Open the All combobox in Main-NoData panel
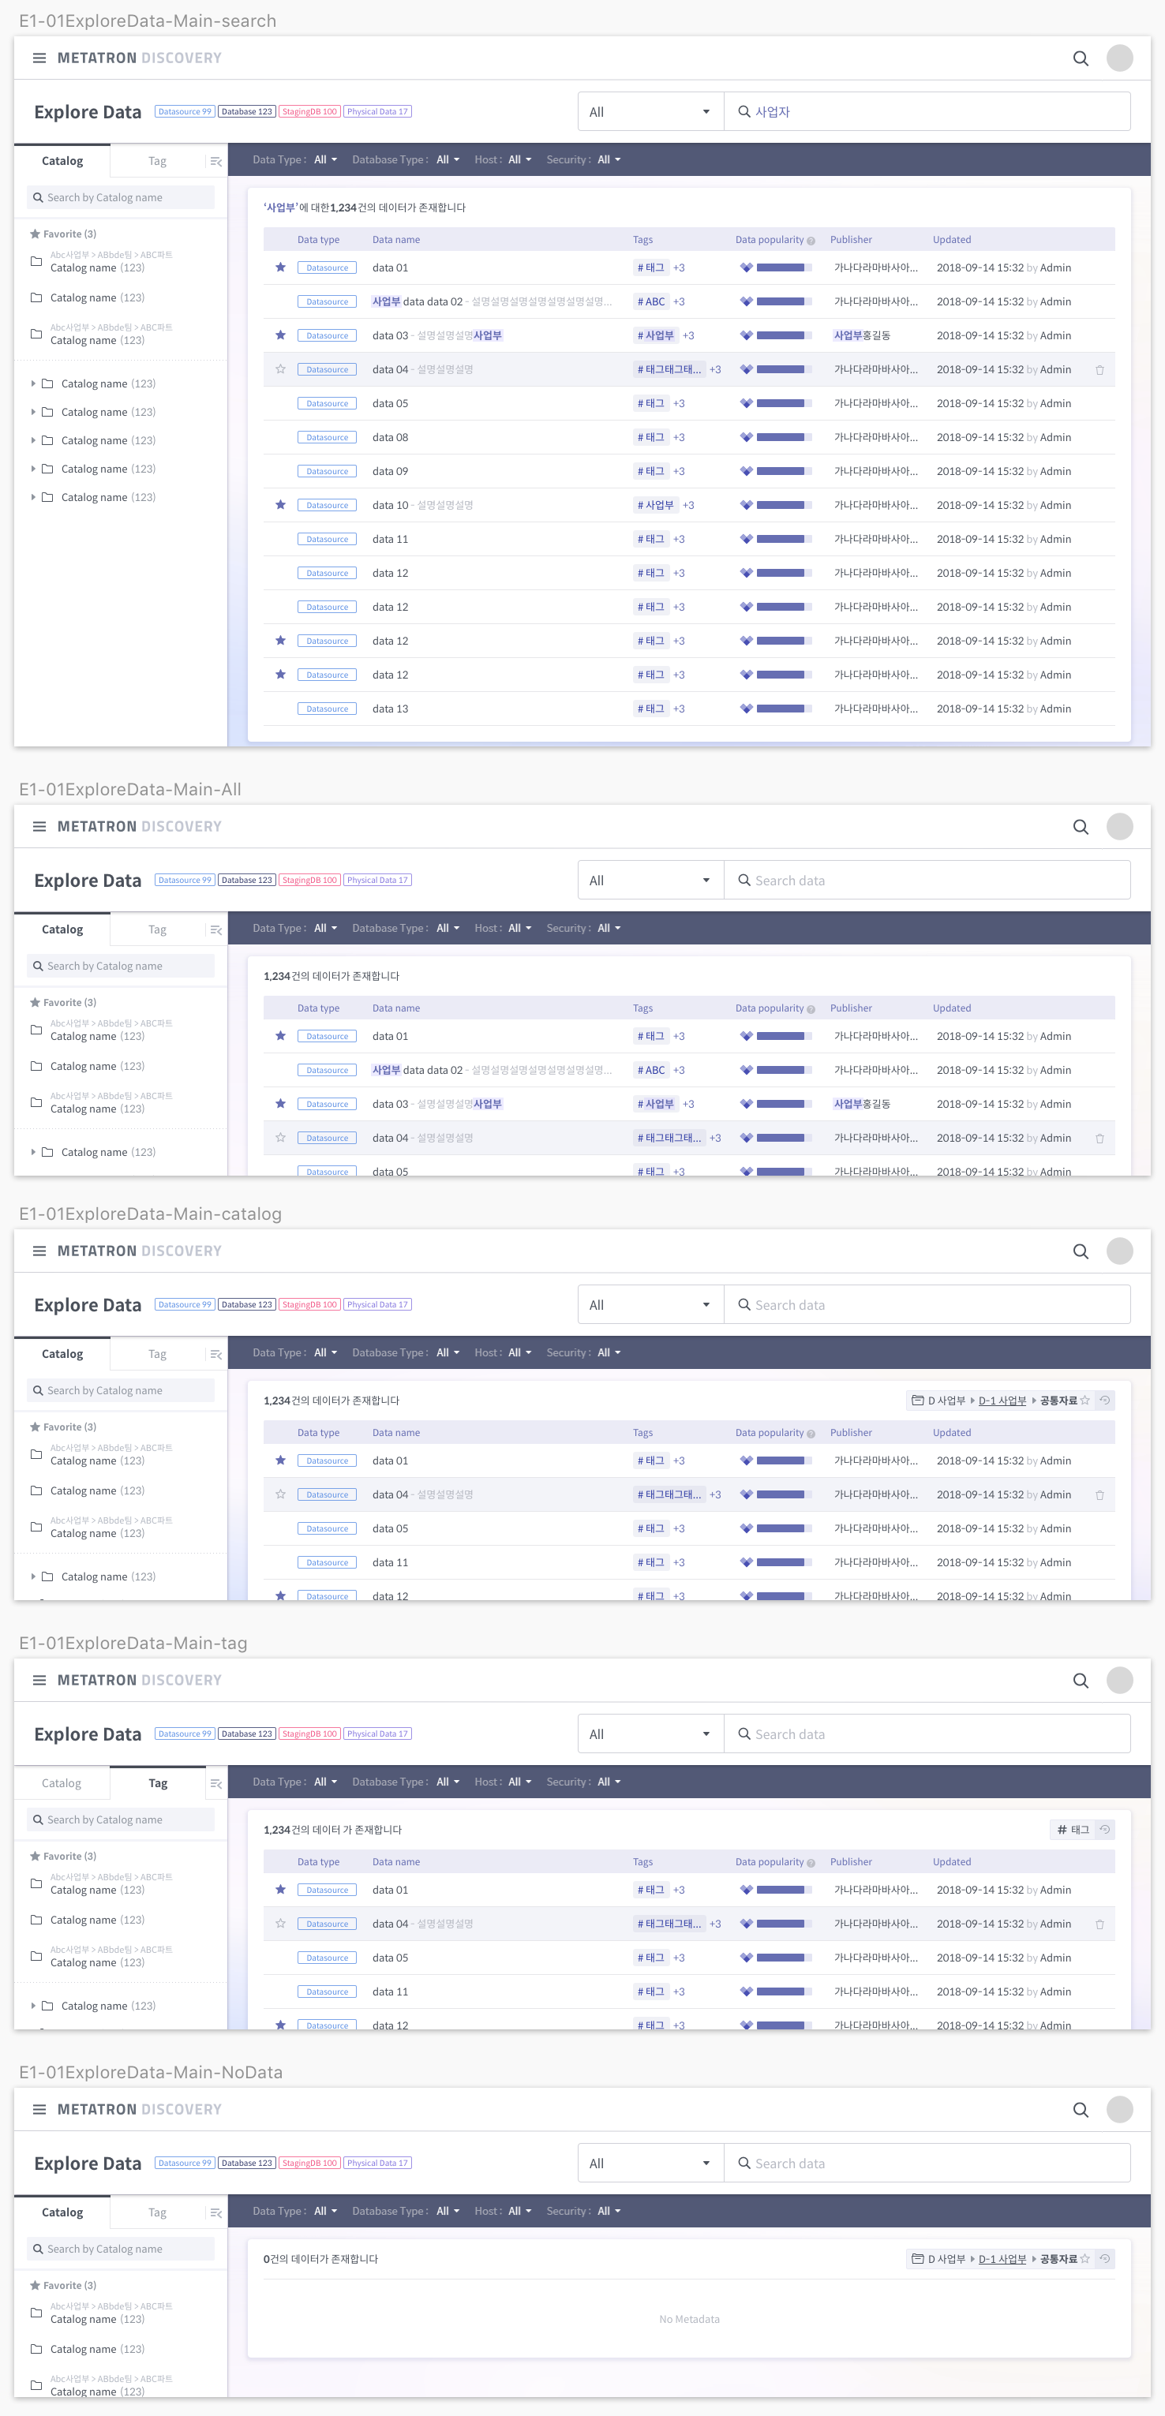The height and width of the screenshot is (2416, 1165). pos(650,2163)
